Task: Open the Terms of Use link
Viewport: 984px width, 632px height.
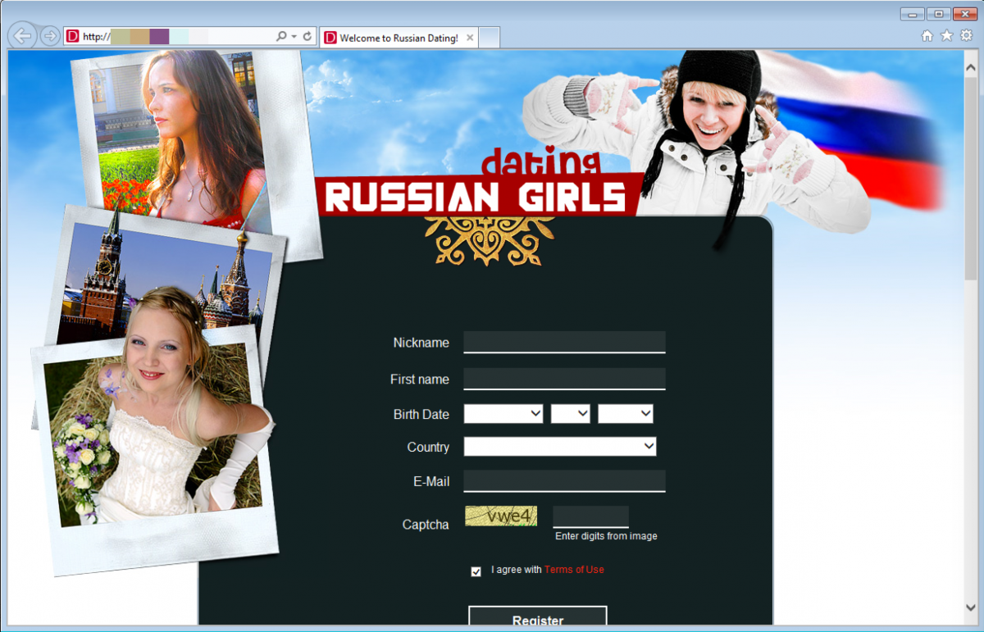Action: coord(574,570)
